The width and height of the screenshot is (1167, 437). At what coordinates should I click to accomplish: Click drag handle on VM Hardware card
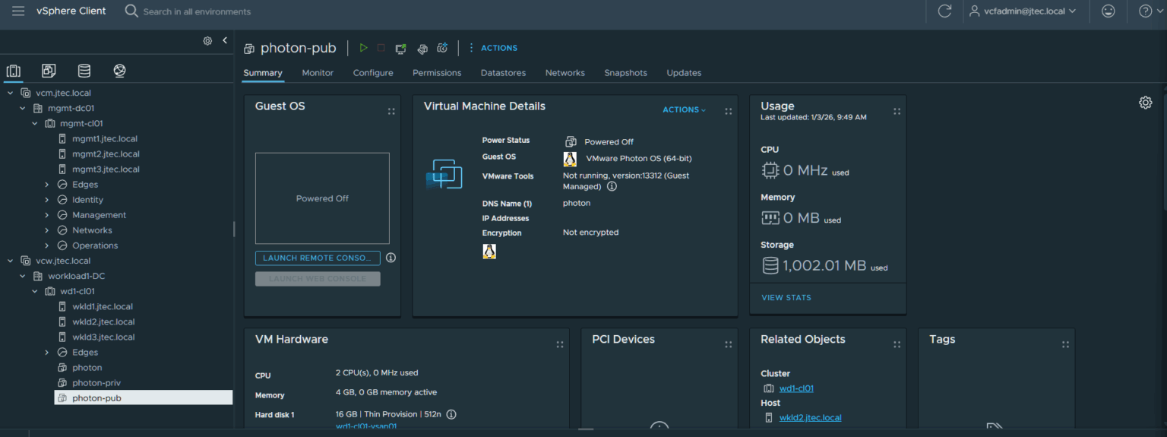560,344
